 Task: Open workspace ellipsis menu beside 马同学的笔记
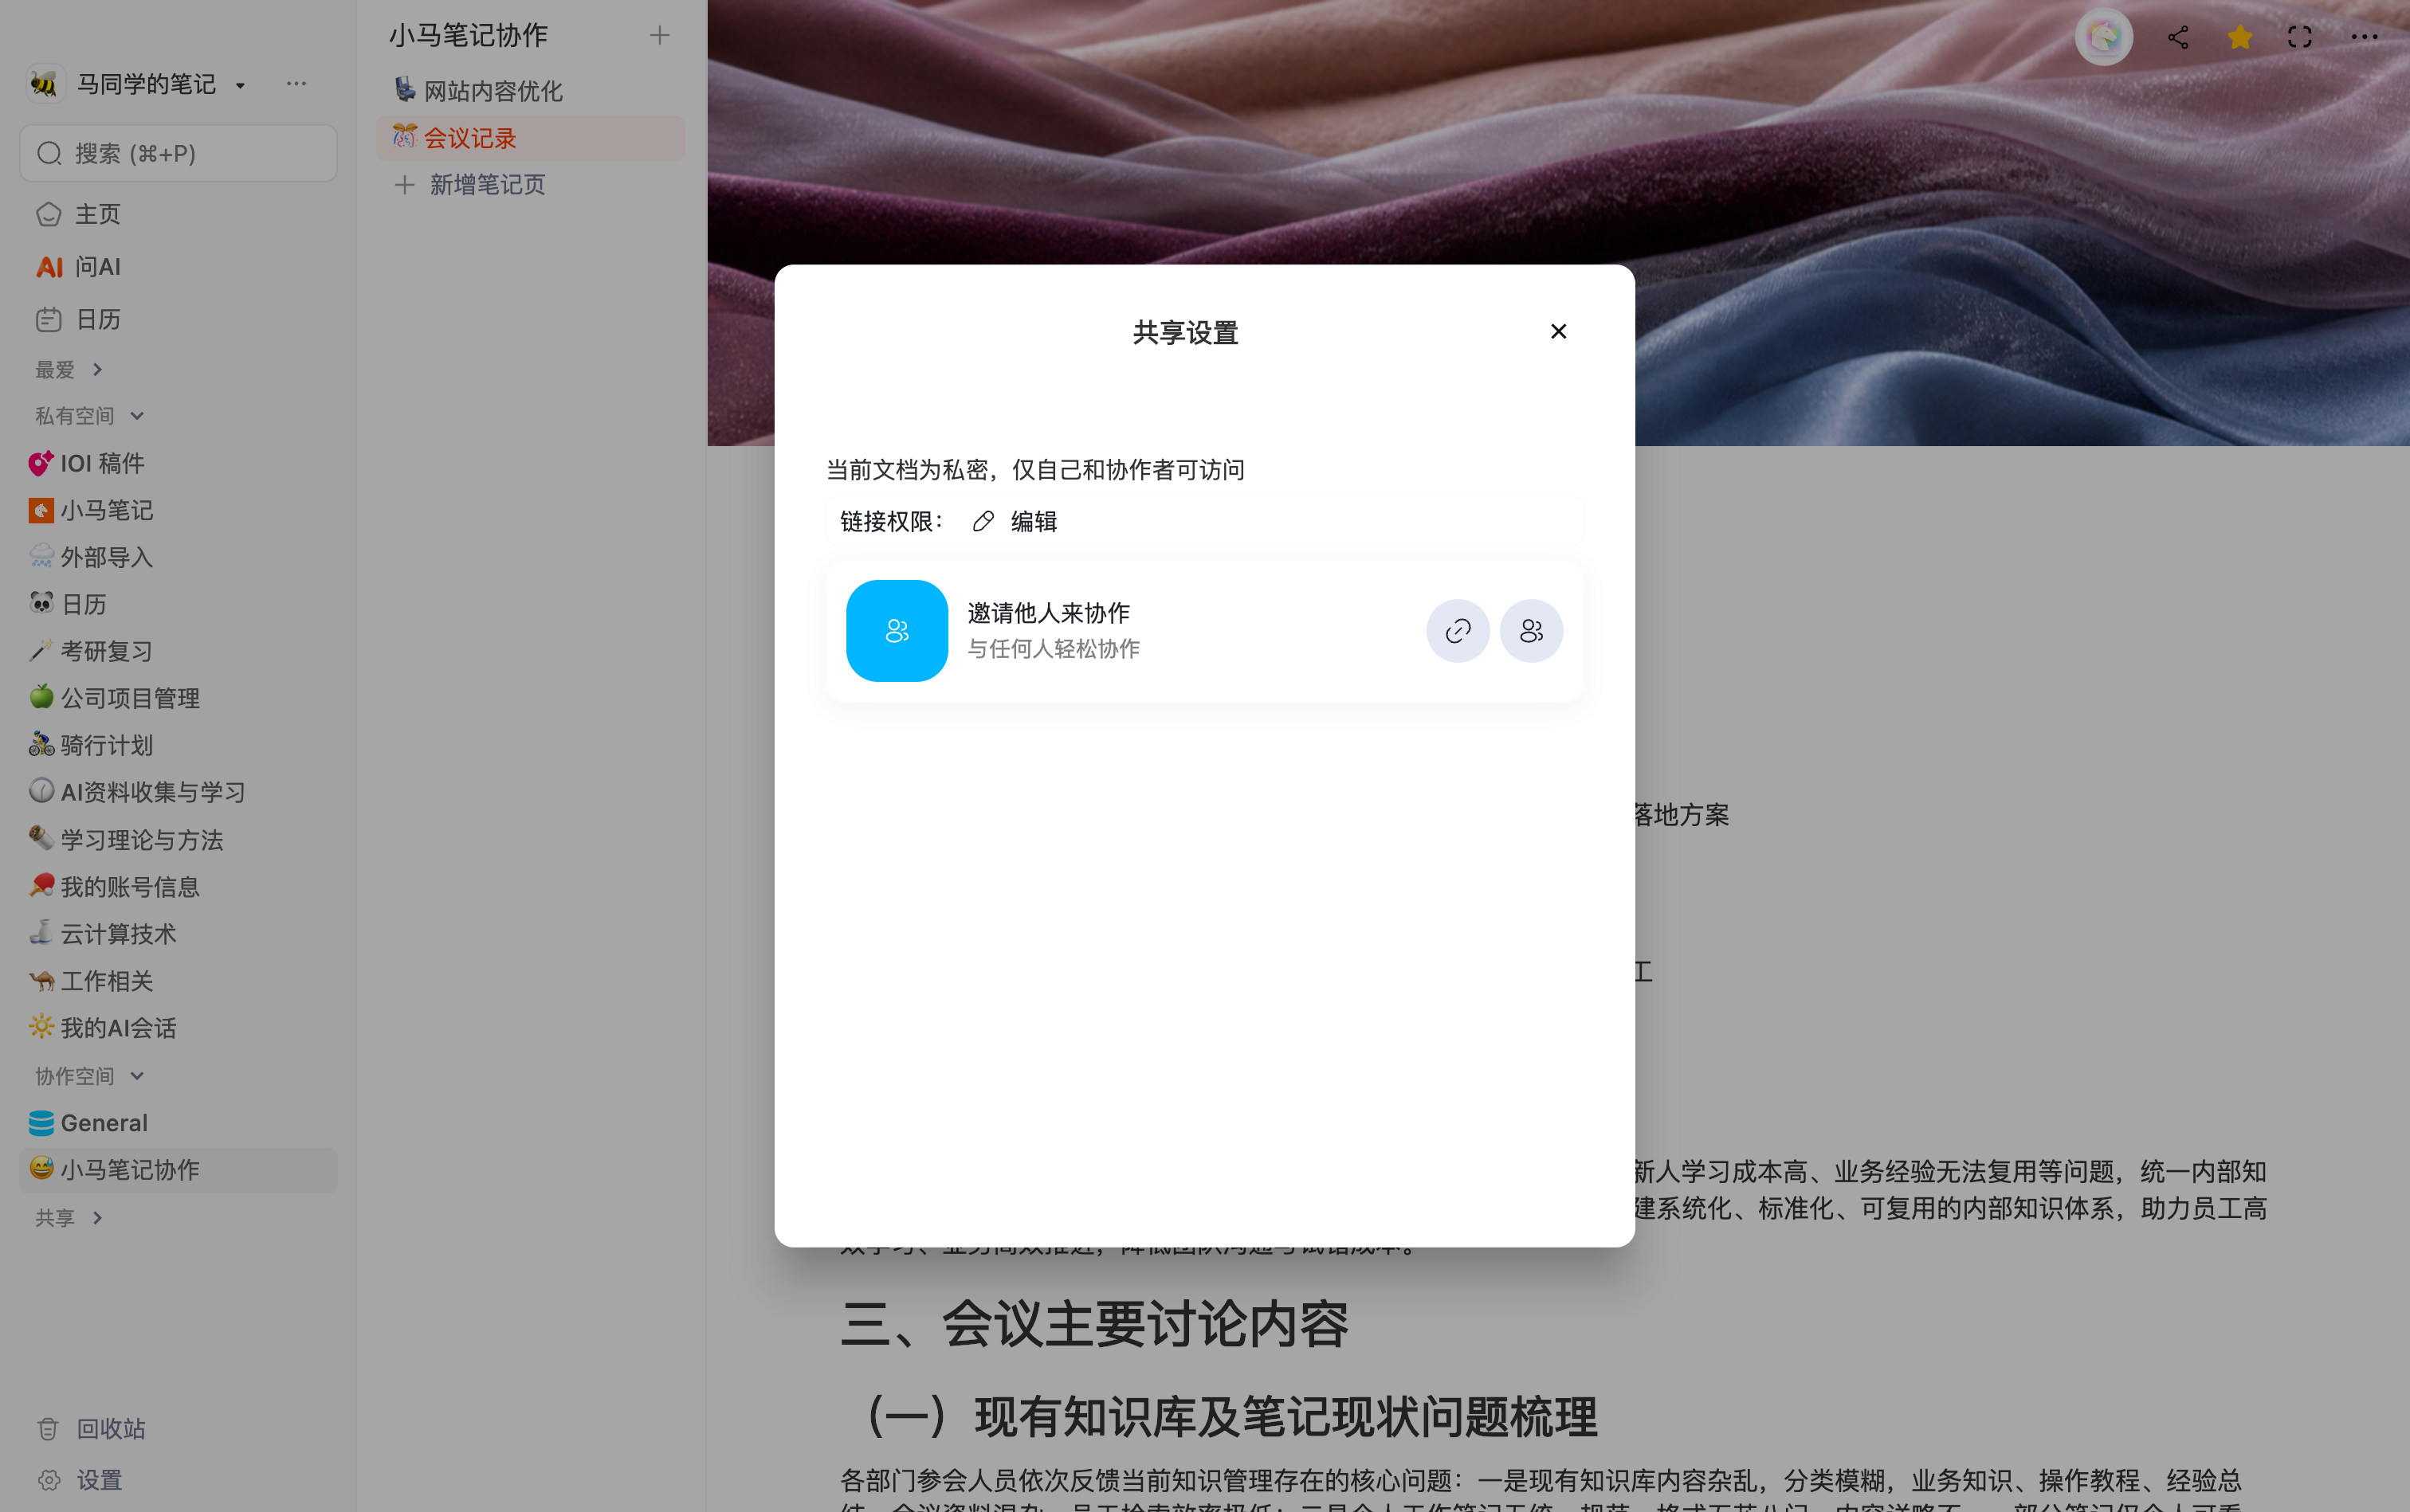tap(296, 83)
